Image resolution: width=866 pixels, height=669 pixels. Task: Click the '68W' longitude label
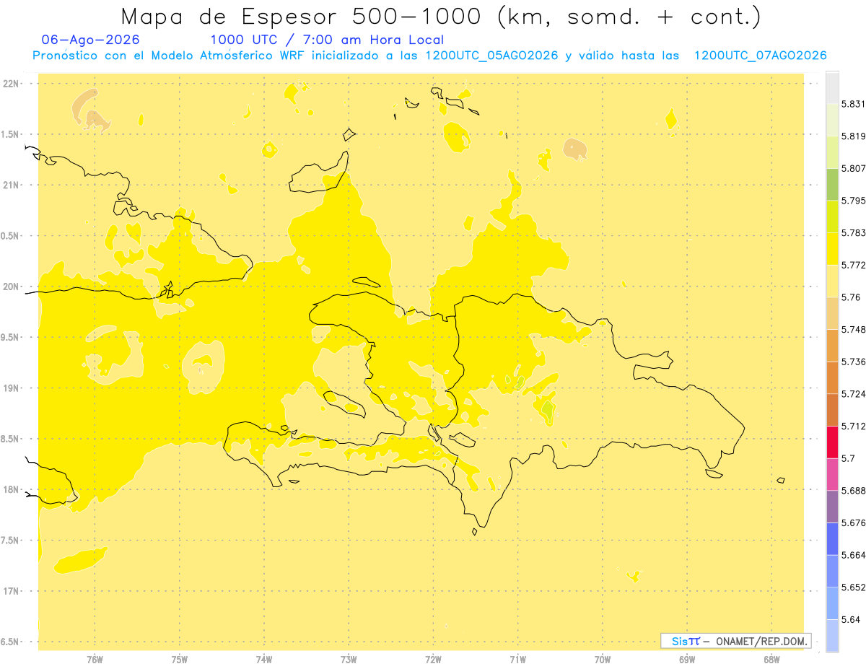click(x=771, y=660)
